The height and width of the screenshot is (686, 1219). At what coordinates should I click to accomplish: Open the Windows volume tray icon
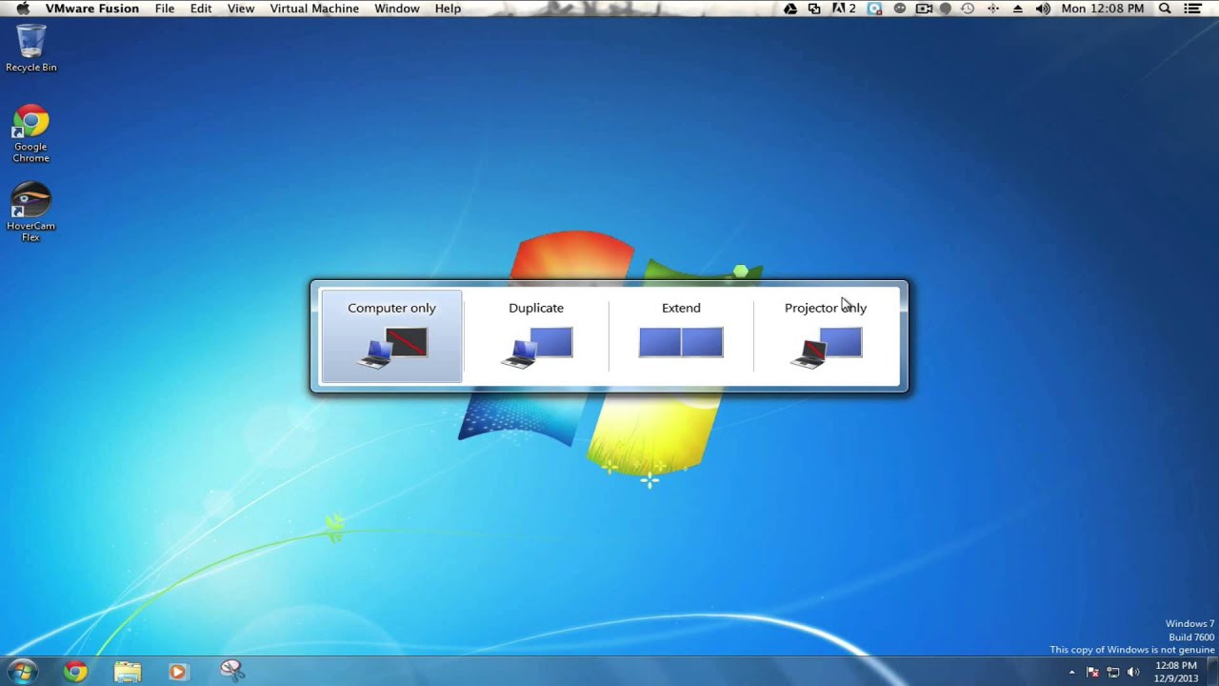pyautogui.click(x=1133, y=673)
